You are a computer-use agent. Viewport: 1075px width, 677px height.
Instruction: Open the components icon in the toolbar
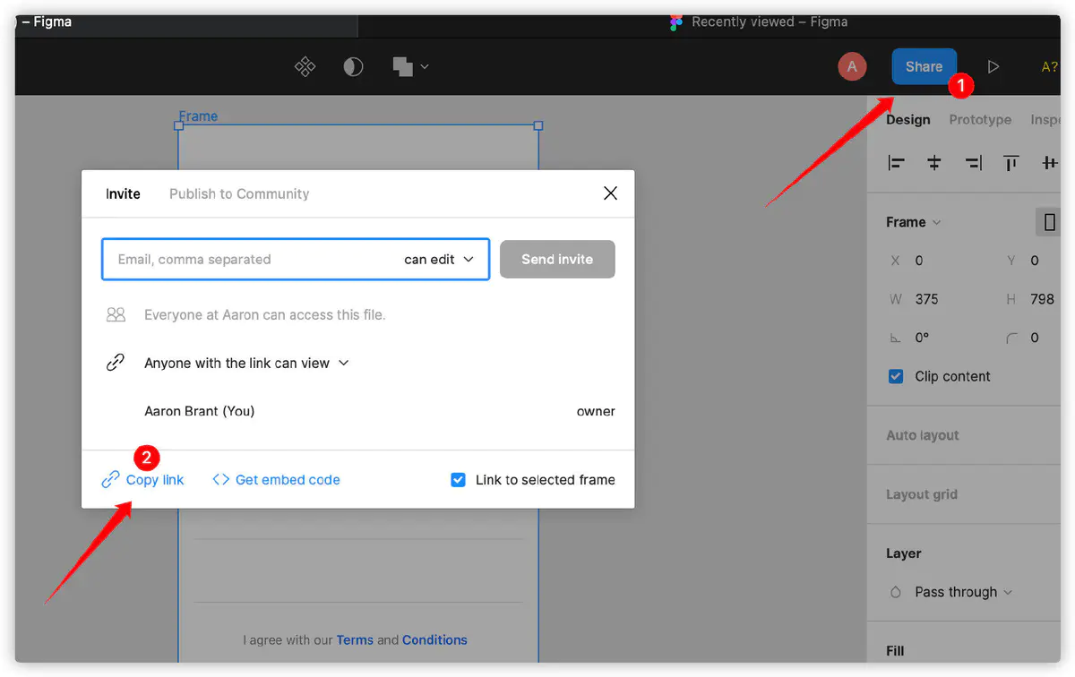pos(305,66)
